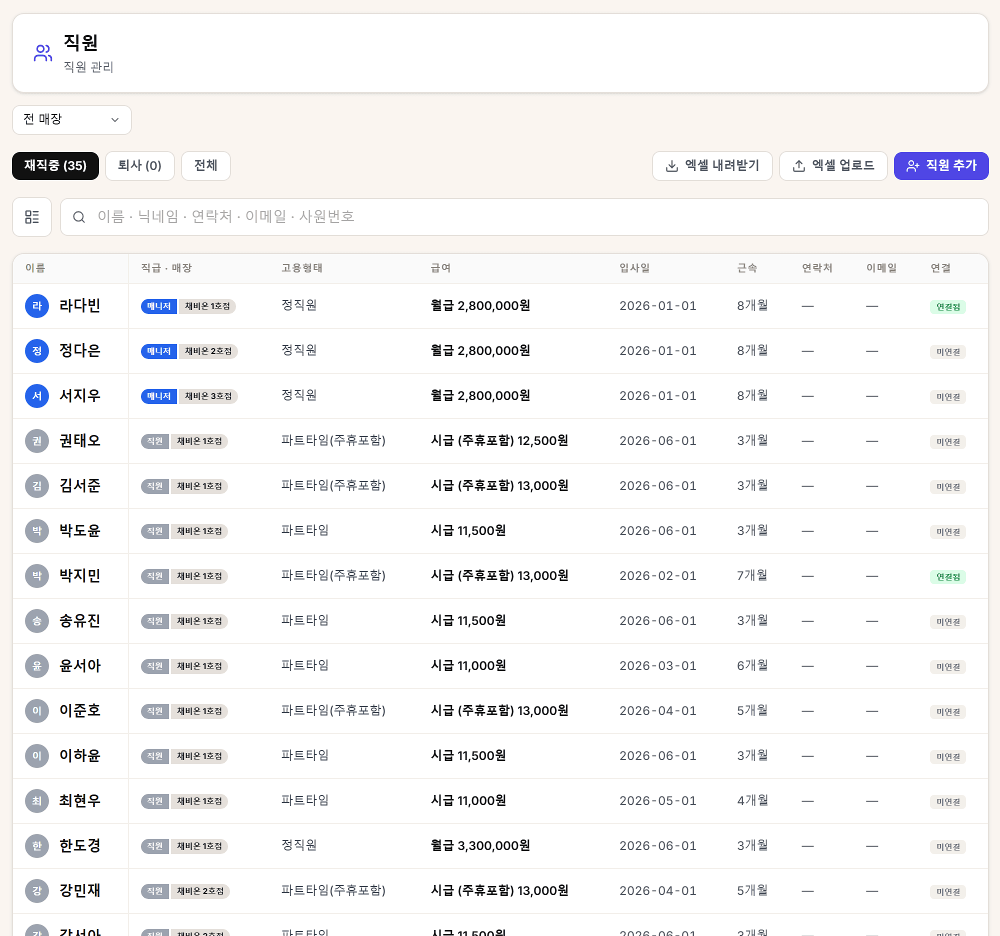Click 윤서아's gray avatar circle
Screen dimensions: 1000x936
36,666
